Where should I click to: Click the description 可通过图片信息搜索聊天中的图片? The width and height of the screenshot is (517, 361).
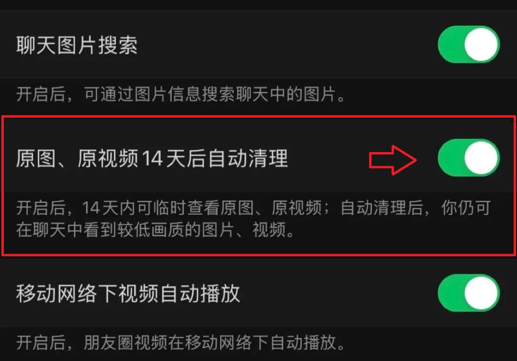point(214,94)
